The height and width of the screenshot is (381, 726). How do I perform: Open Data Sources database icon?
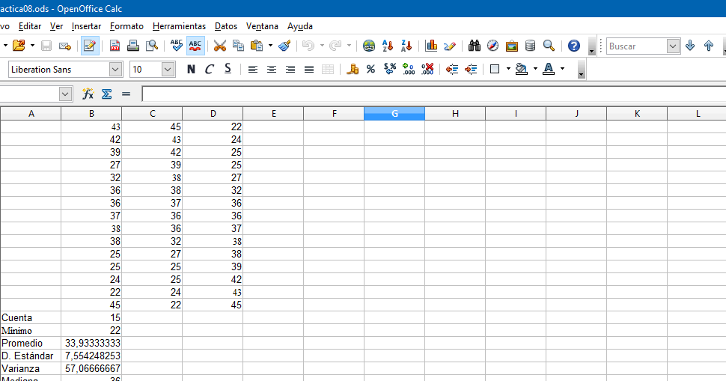coord(530,46)
